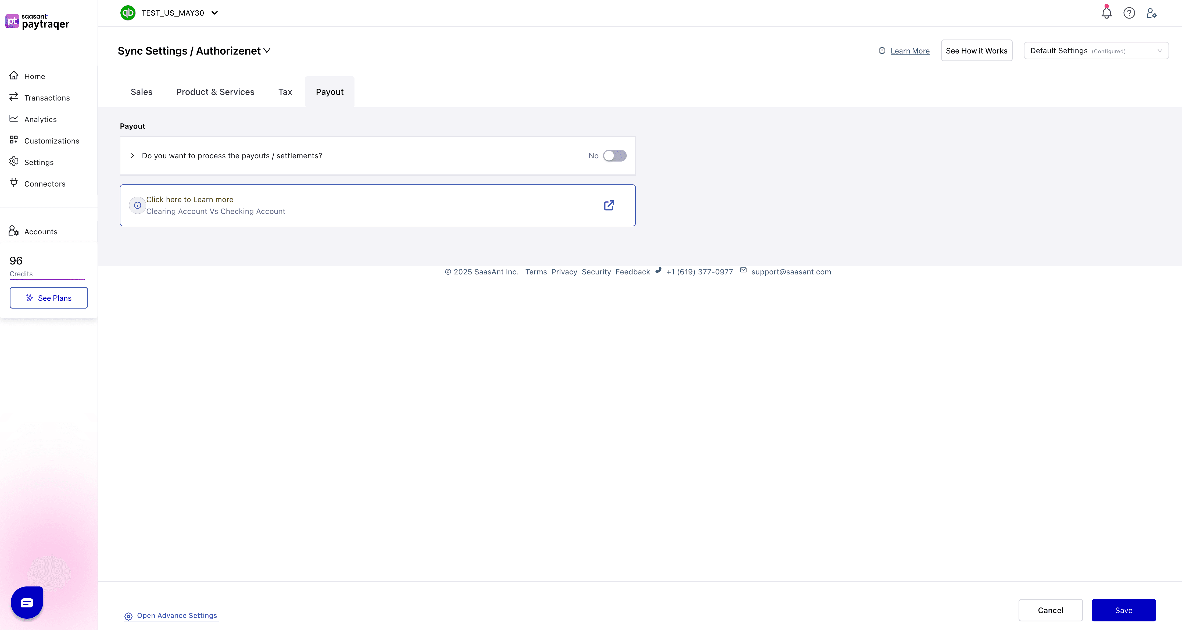Open the Connectors page
The image size is (1204, 630).
(45, 184)
